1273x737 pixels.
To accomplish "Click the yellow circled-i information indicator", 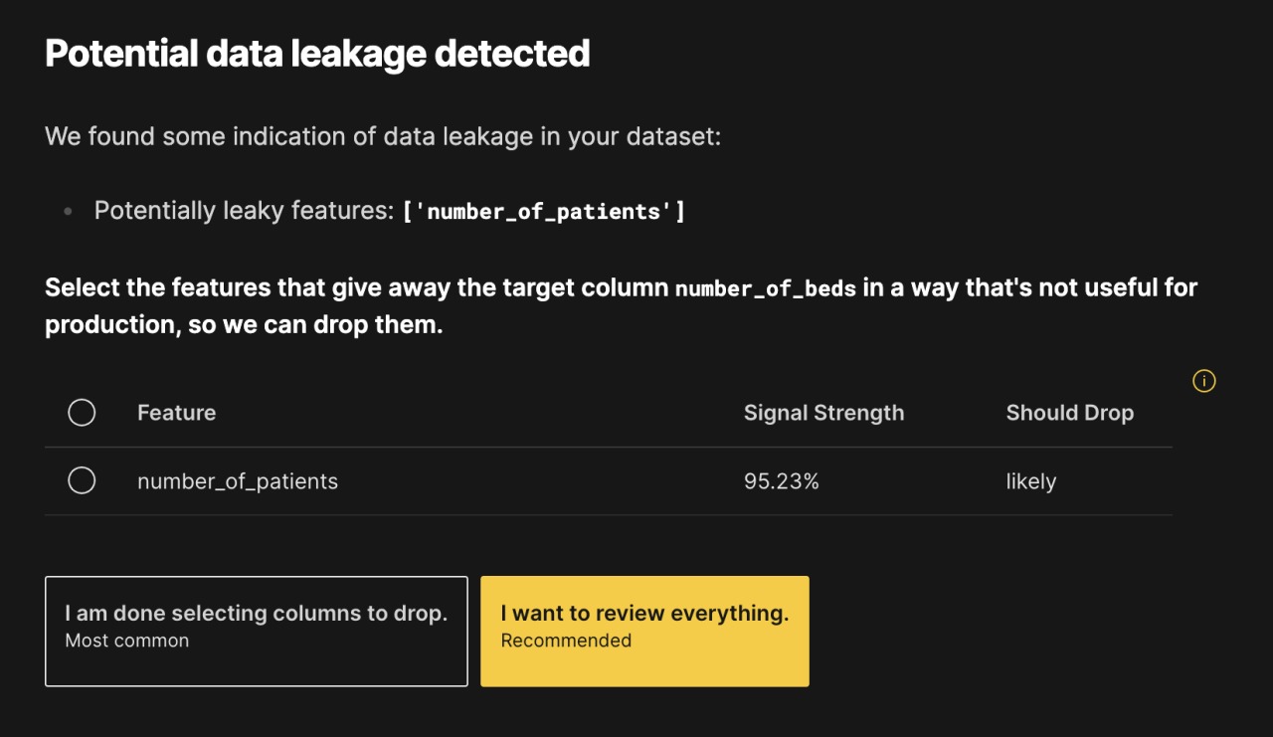I will 1203,381.
